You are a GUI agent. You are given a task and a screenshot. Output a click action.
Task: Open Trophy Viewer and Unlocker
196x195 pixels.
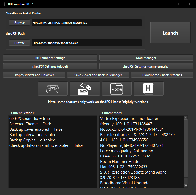click(34, 75)
